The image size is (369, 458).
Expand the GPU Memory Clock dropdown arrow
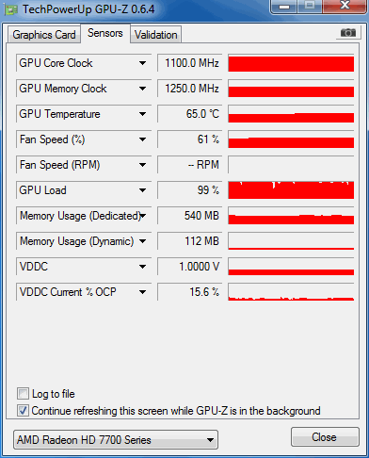[142, 89]
